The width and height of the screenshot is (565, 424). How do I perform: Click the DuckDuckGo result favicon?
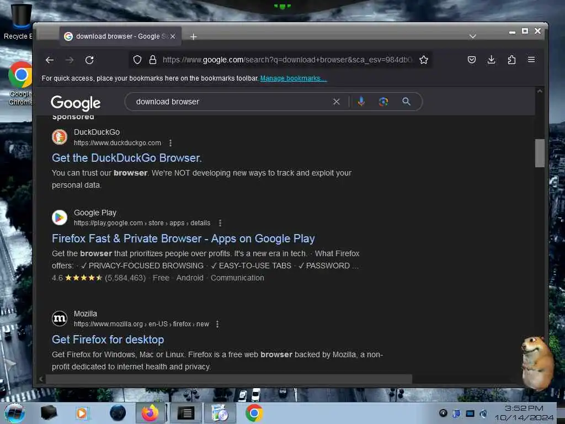60,137
